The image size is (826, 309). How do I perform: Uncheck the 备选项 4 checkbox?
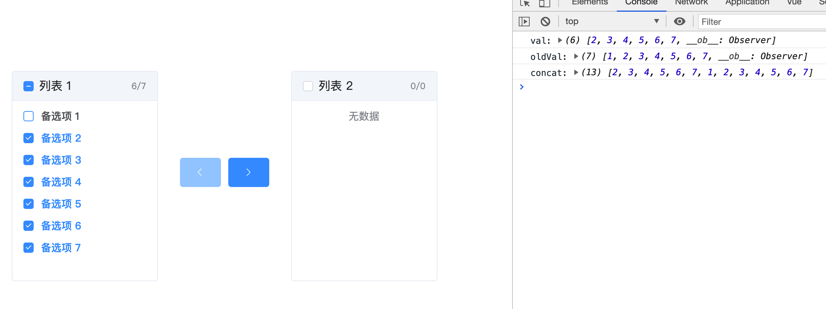point(29,182)
